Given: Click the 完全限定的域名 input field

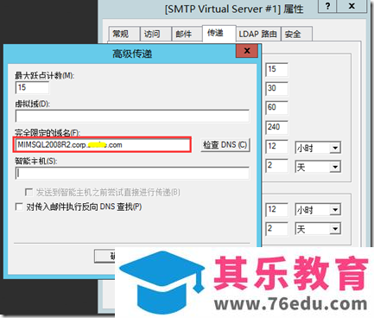Looking at the screenshot, I should tap(102, 144).
